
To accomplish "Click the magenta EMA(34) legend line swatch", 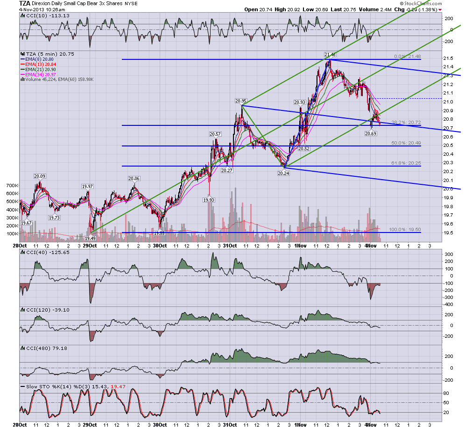I will pyautogui.click(x=22, y=74).
